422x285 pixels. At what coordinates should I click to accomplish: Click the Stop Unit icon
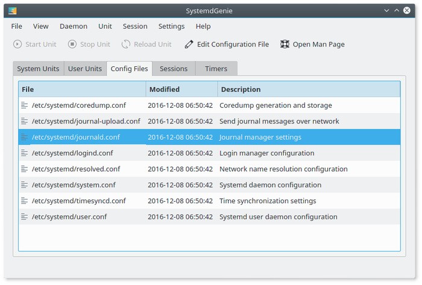pos(72,44)
